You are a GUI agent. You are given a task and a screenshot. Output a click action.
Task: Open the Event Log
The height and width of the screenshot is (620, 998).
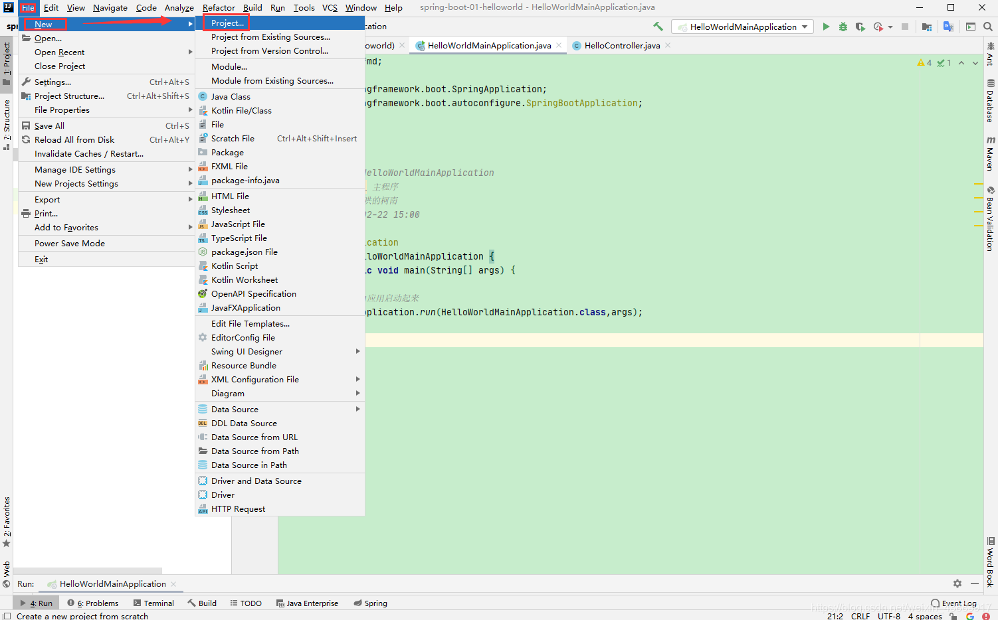(953, 603)
